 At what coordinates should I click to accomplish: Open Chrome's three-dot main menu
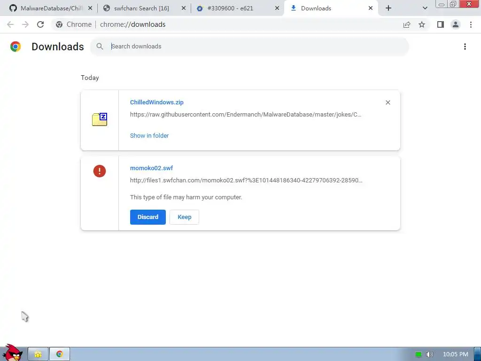point(471,24)
